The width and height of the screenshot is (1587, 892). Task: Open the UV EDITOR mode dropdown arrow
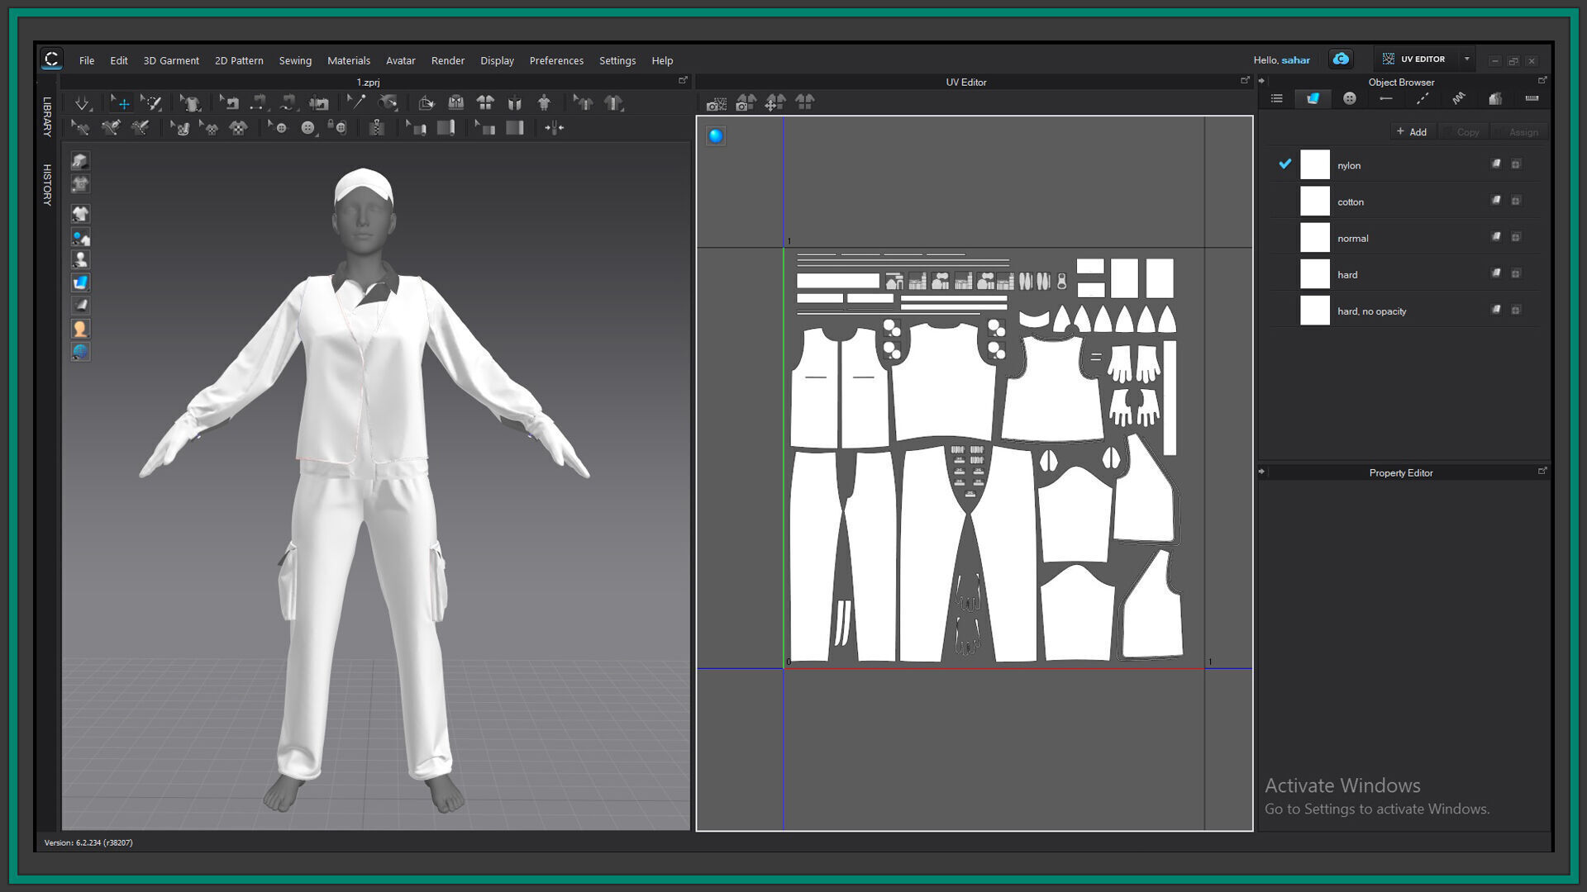click(x=1467, y=59)
